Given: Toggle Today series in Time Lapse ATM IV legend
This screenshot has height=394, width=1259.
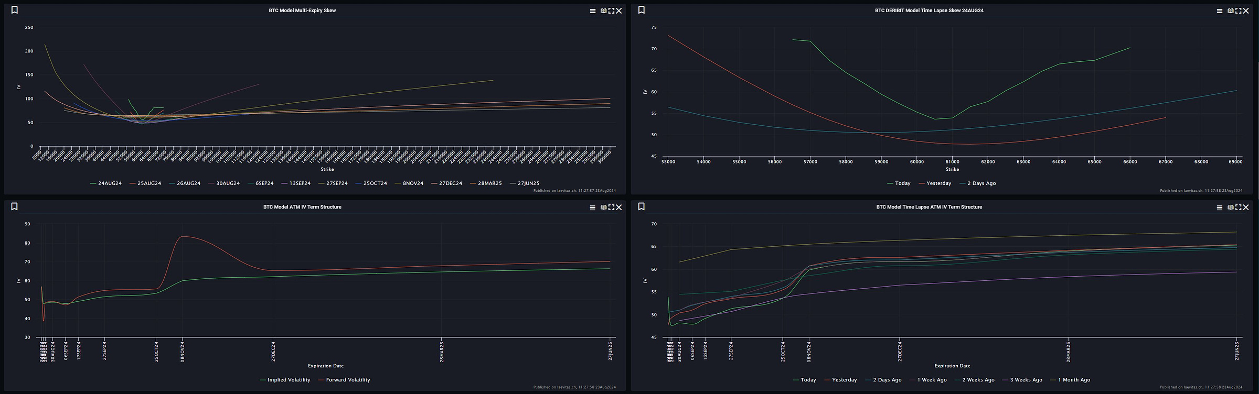Looking at the screenshot, I should click(x=804, y=380).
